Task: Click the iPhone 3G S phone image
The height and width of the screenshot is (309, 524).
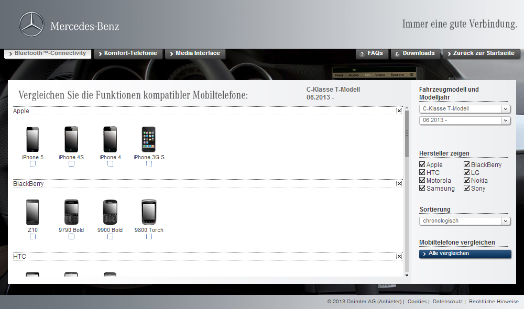Action: 149,139
